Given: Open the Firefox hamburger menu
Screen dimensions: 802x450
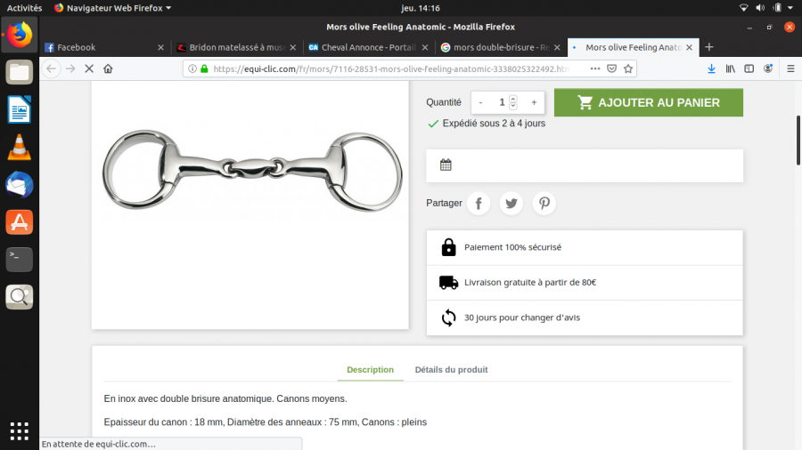Looking at the screenshot, I should click(790, 68).
